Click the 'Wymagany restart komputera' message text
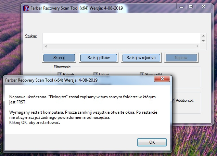Viewport: 217px width, 156px height. 83,115
